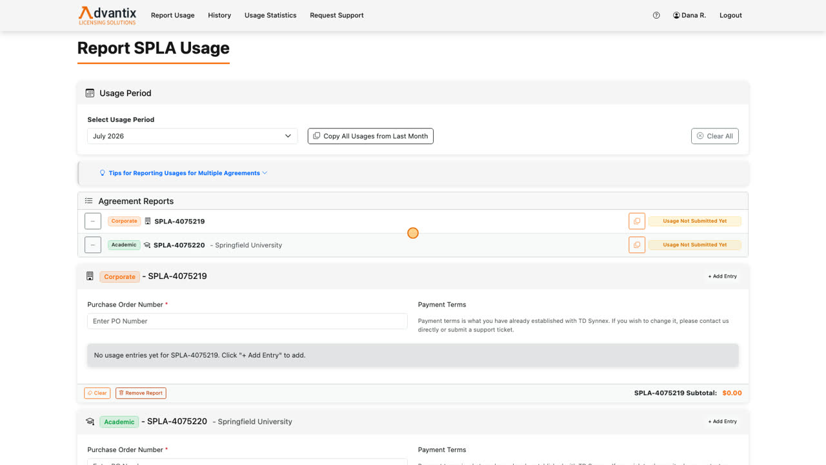Open the Dana R. user profile
The height and width of the screenshot is (465, 826).
[x=689, y=15]
